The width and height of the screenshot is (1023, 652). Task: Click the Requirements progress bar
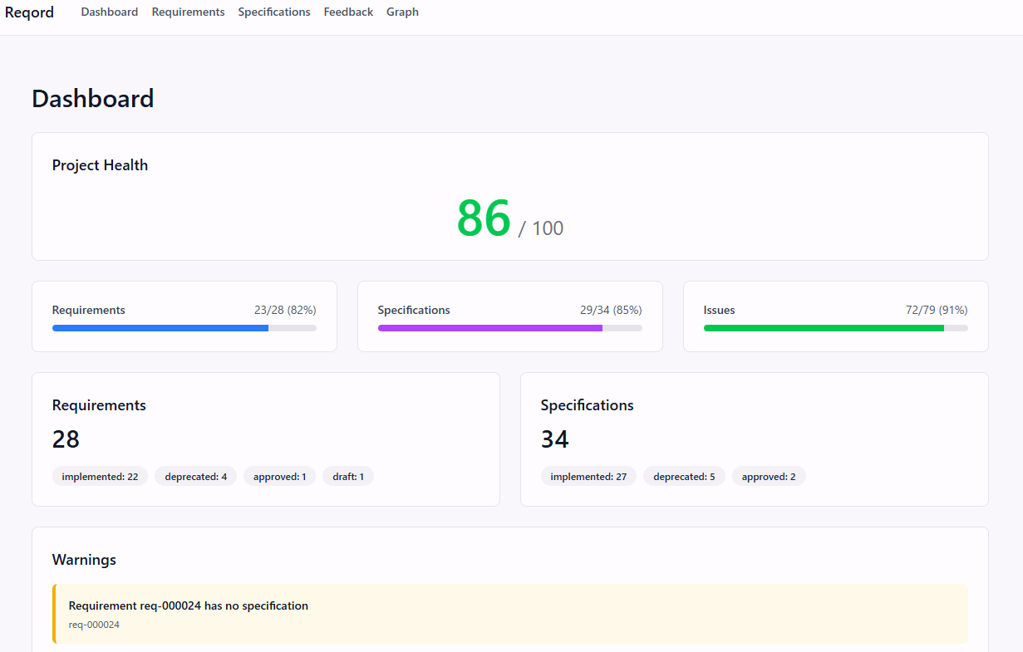(x=184, y=328)
